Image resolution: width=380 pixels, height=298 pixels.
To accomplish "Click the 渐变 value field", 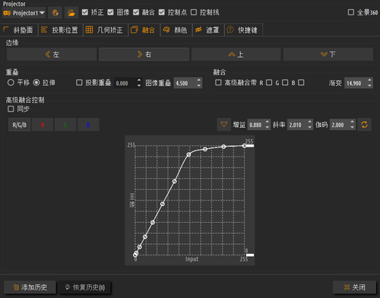I will 356,83.
